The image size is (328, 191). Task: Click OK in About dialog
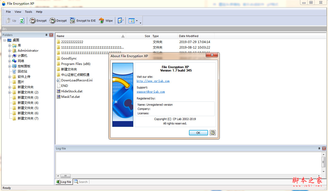[x=198, y=133]
